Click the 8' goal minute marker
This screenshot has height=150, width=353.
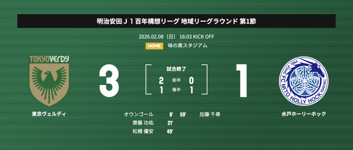point(171,114)
